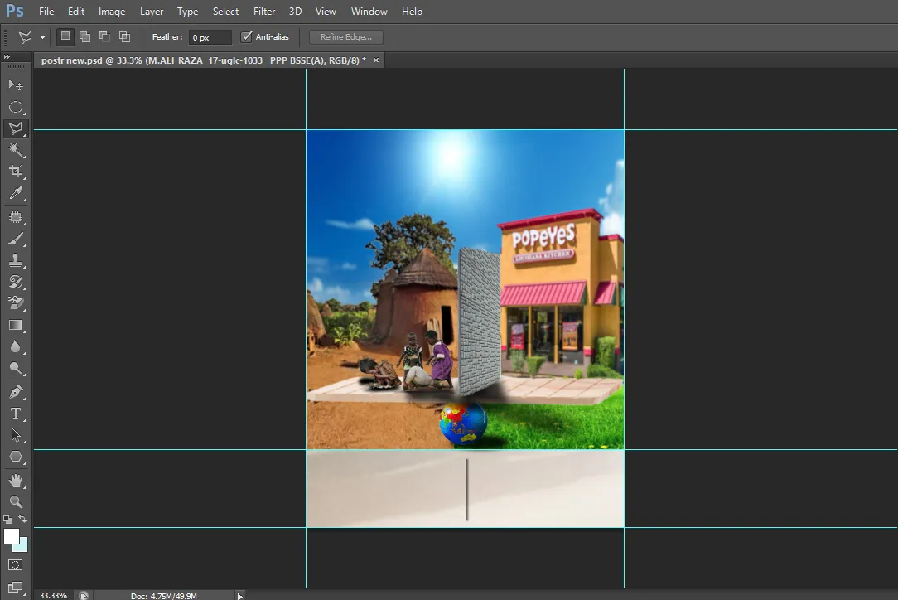Choose Subtract from selection mode

104,36
